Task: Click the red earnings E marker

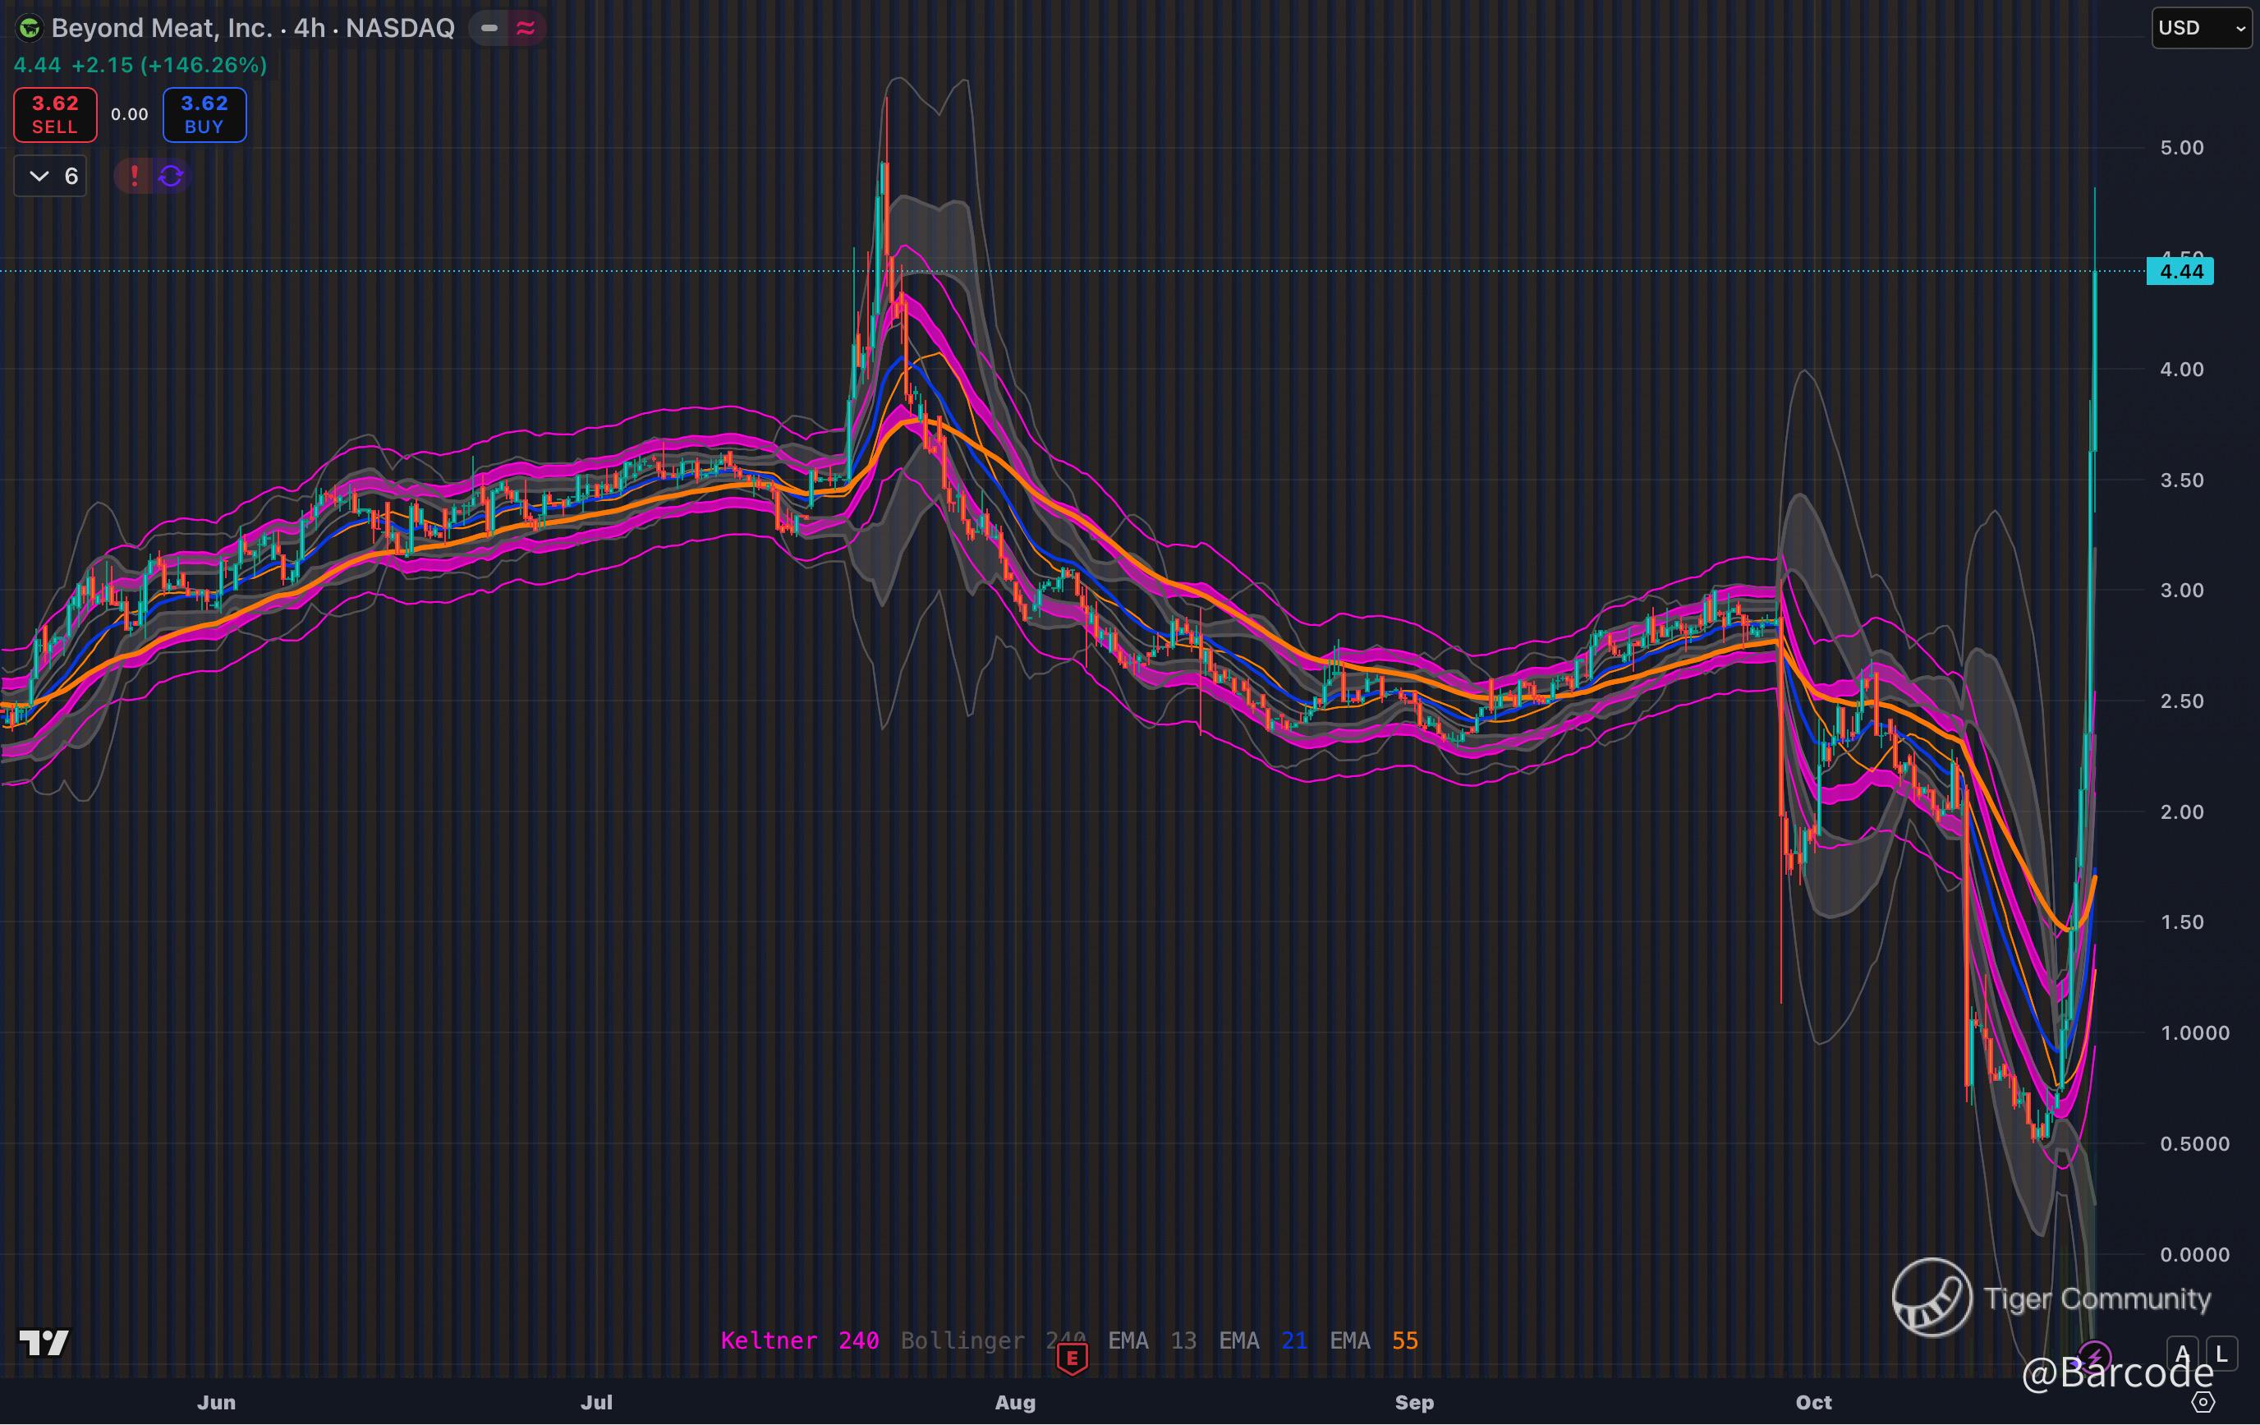Action: [x=1072, y=1358]
